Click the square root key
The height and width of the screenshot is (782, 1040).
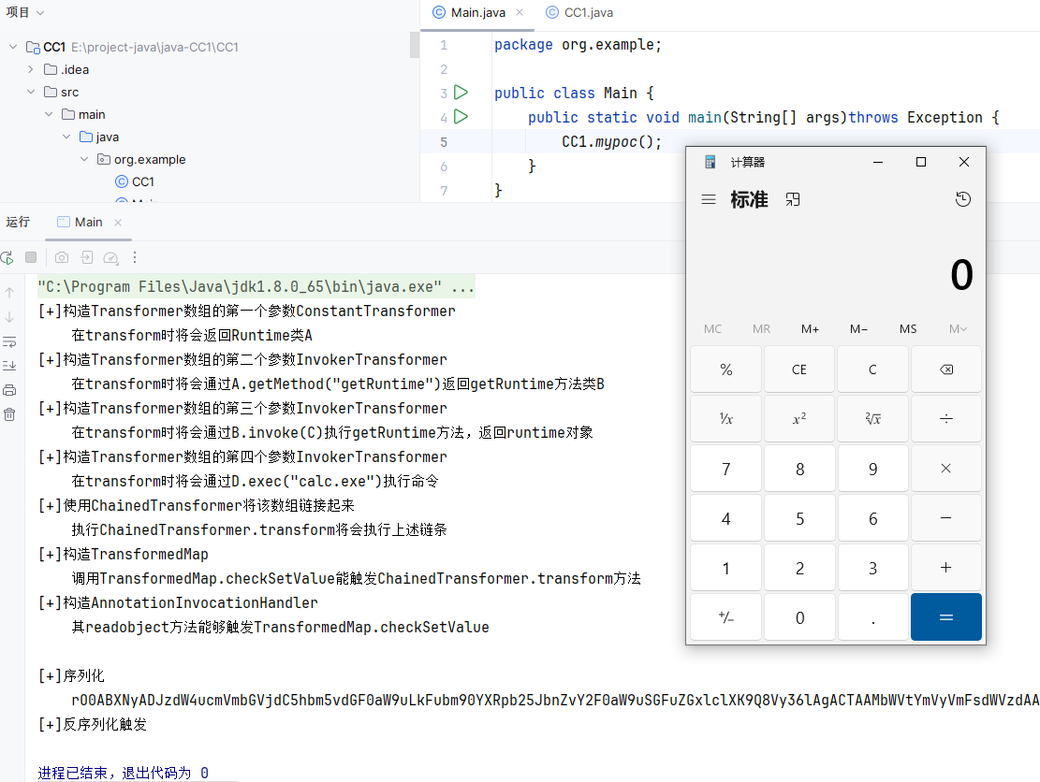coord(872,419)
